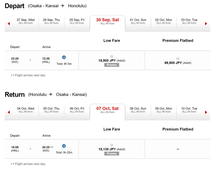Select 18,900 JPY Low Fare radio button

coord(112,56)
